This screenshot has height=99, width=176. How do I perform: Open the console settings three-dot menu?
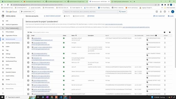(x=169, y=12)
